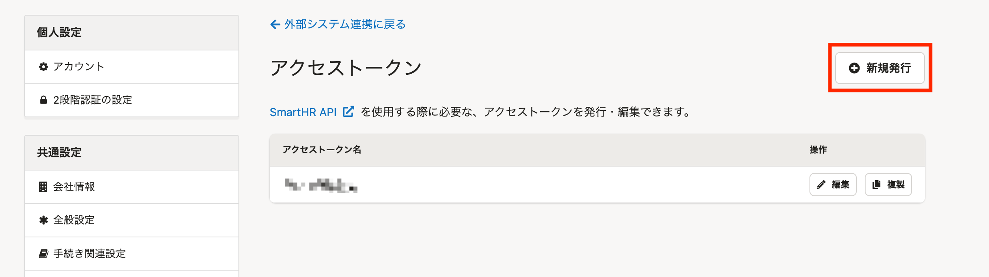This screenshot has height=277, width=989.
Task: Select 会社情報 in the sidebar
Action: [x=74, y=187]
